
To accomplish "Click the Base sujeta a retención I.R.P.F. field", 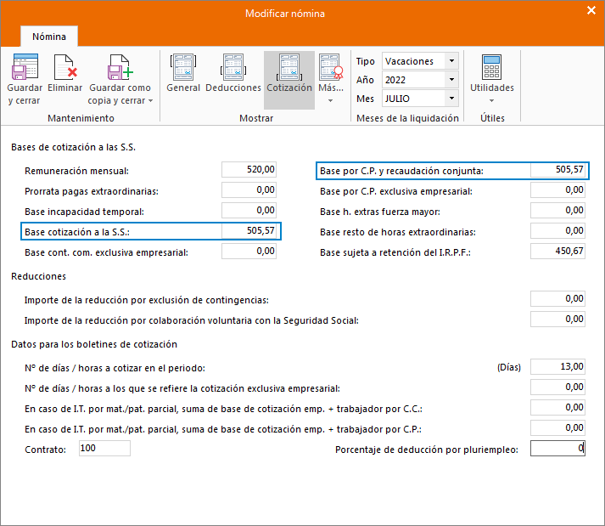I will pos(557,252).
